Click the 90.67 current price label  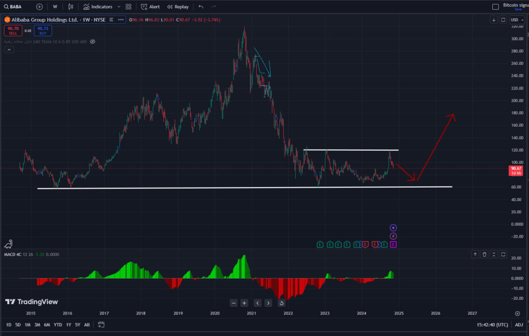tap(516, 171)
